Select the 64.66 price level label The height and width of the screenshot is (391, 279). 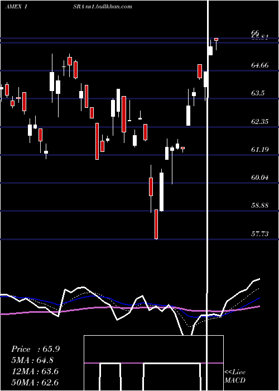260,65
